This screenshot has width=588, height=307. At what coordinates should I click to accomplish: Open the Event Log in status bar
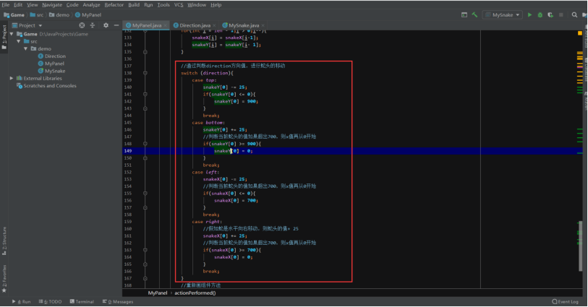565,301
